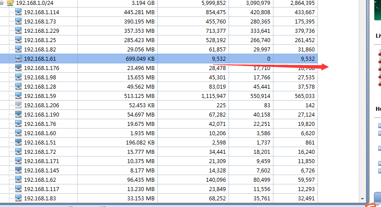
Task: Click the scroll down arrow of list
Action: click(363, 199)
